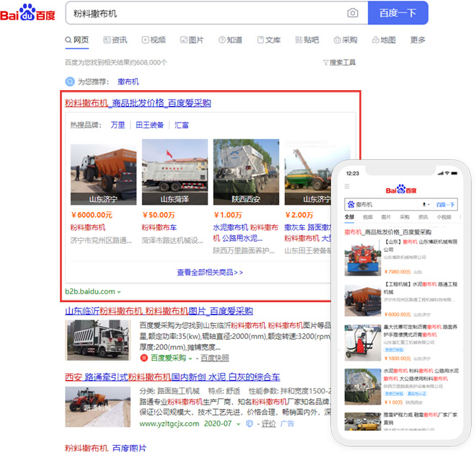Open the 采购 tab
The image size is (476, 453).
coord(345,40)
